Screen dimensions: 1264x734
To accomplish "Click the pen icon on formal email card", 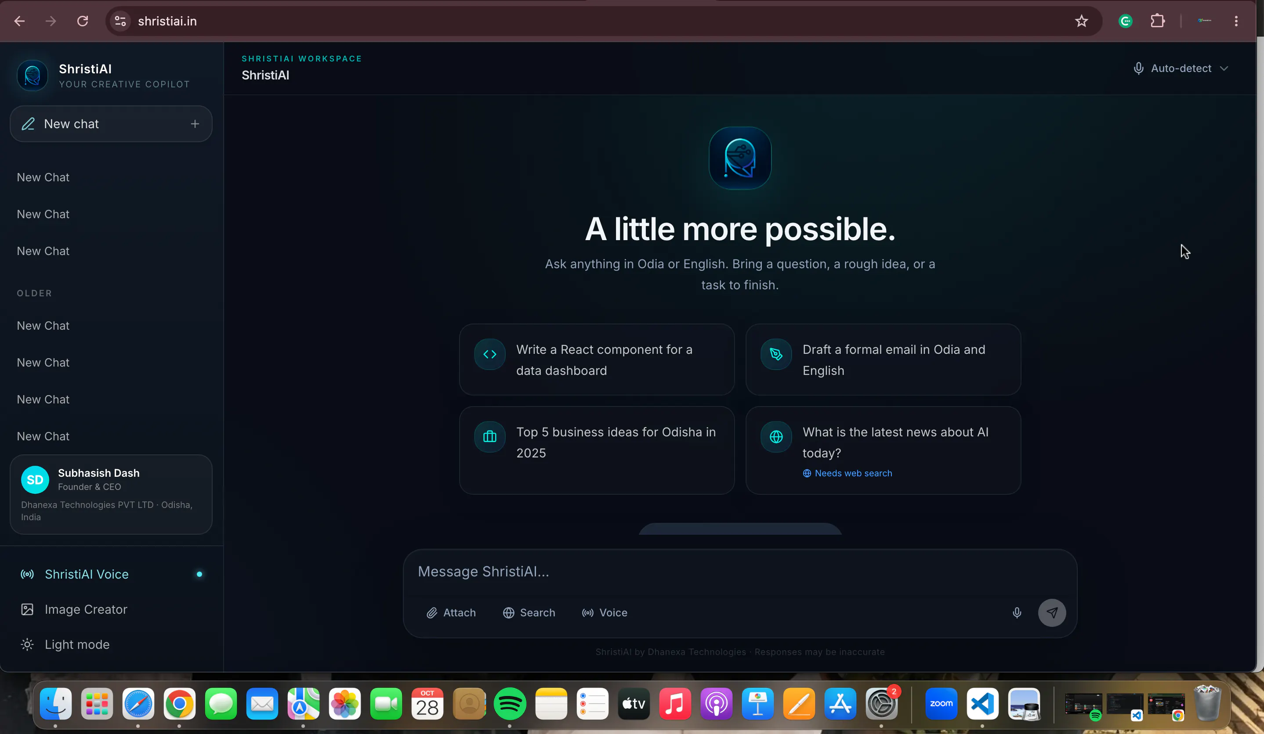I will [776, 354].
